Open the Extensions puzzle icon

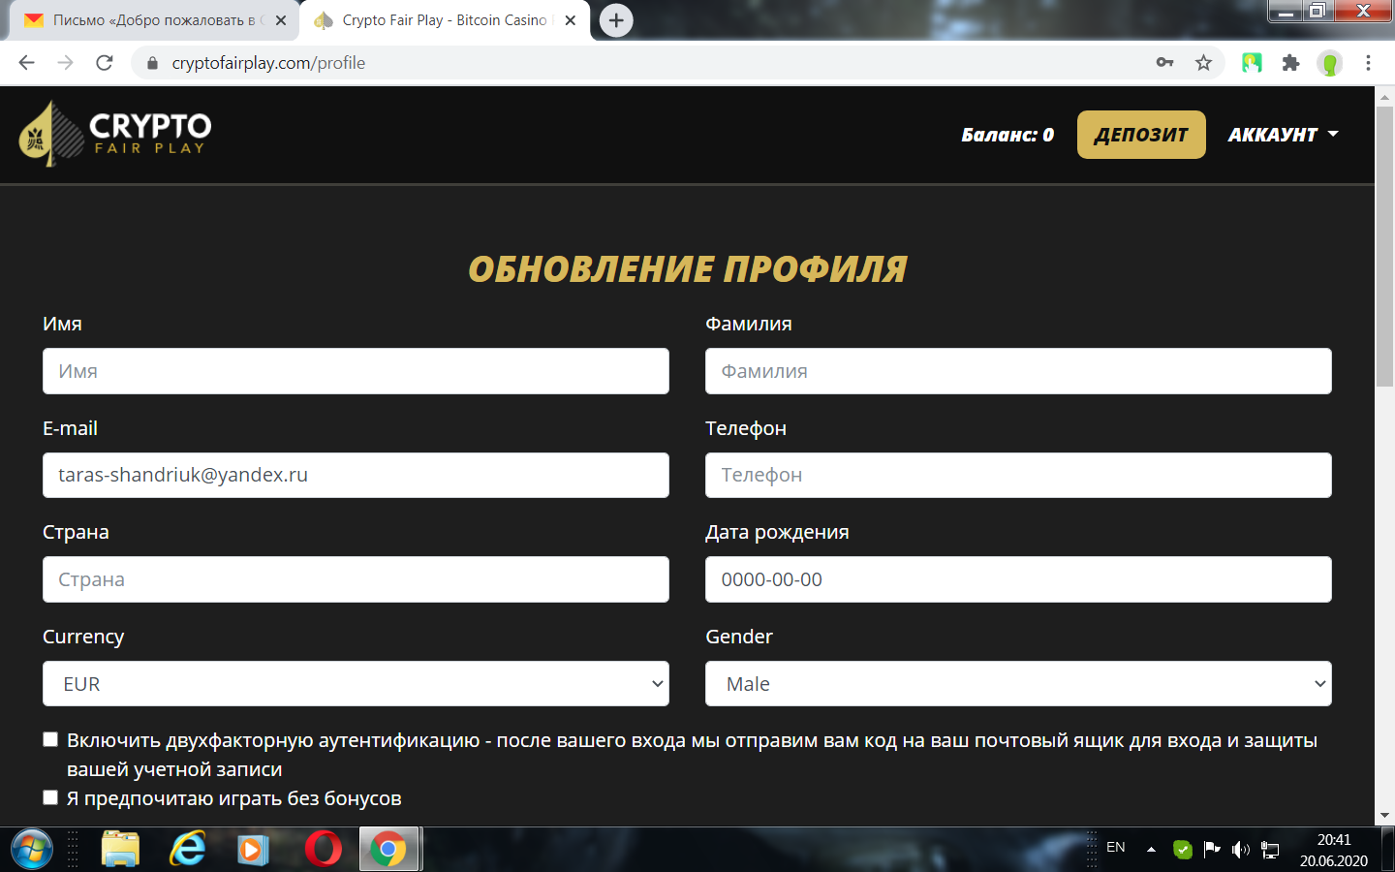pyautogui.click(x=1290, y=63)
